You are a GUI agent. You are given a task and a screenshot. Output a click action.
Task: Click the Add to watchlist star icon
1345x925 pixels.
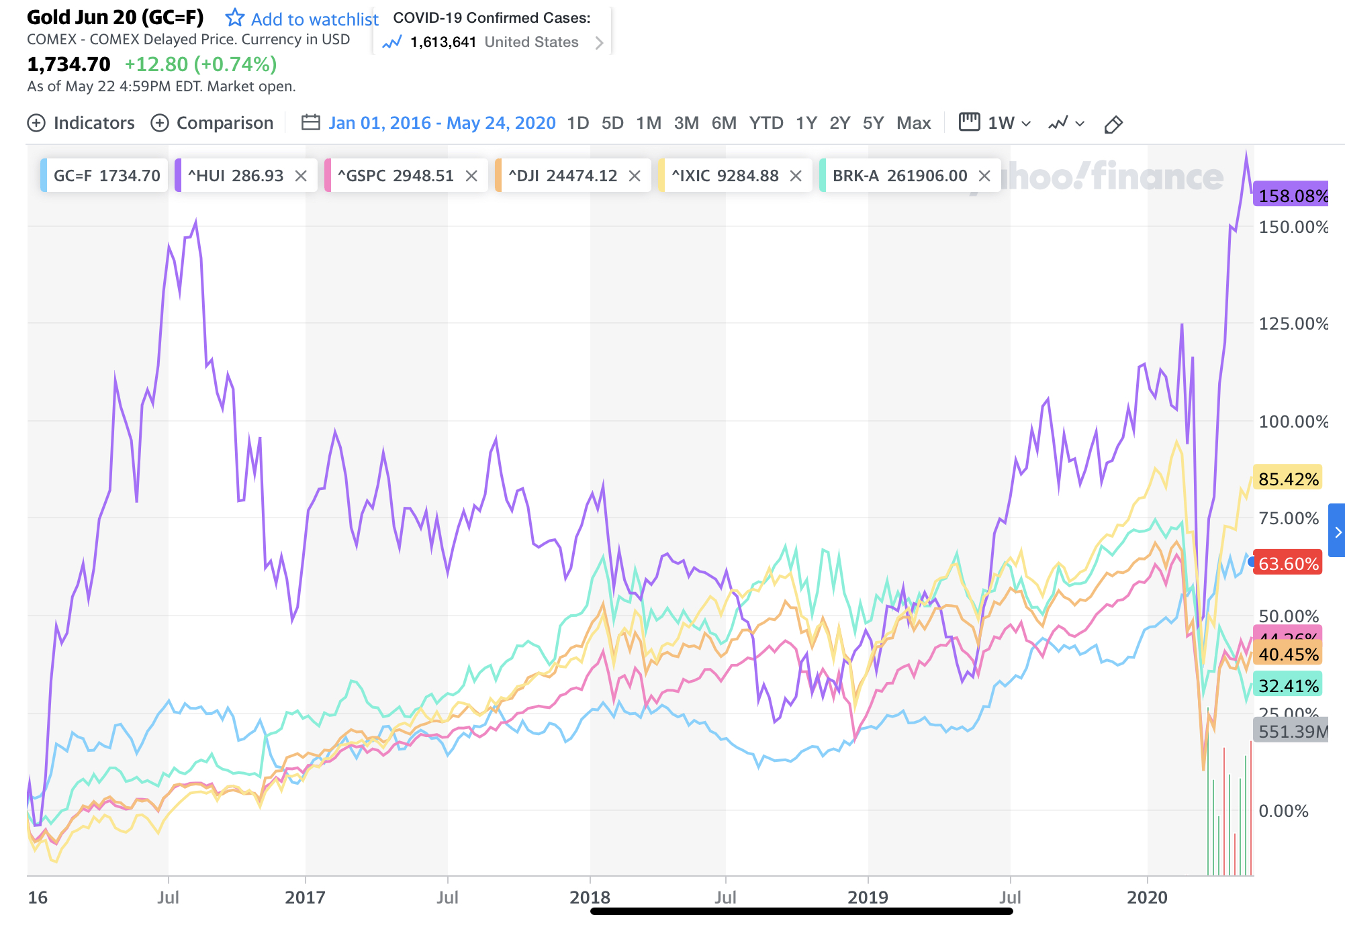(x=234, y=17)
